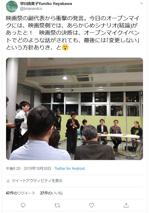View the 27 likes list
The height and width of the screenshot is (213, 149).
(51, 193)
